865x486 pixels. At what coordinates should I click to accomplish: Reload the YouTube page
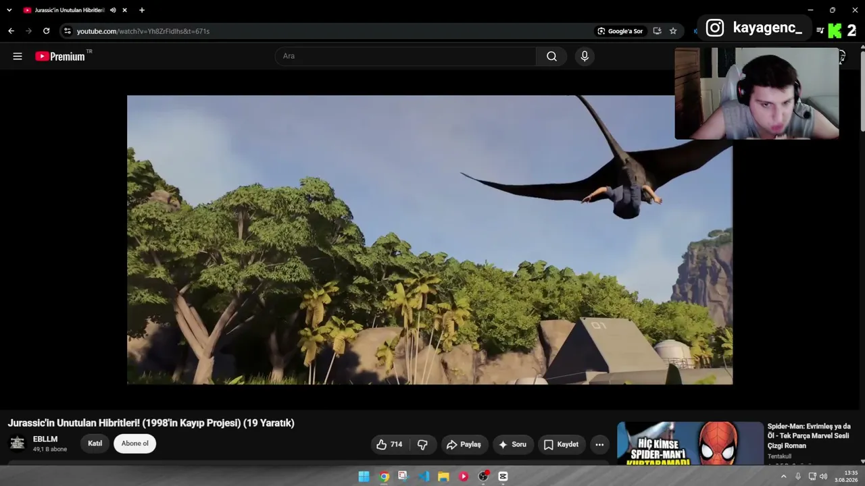[x=46, y=31]
